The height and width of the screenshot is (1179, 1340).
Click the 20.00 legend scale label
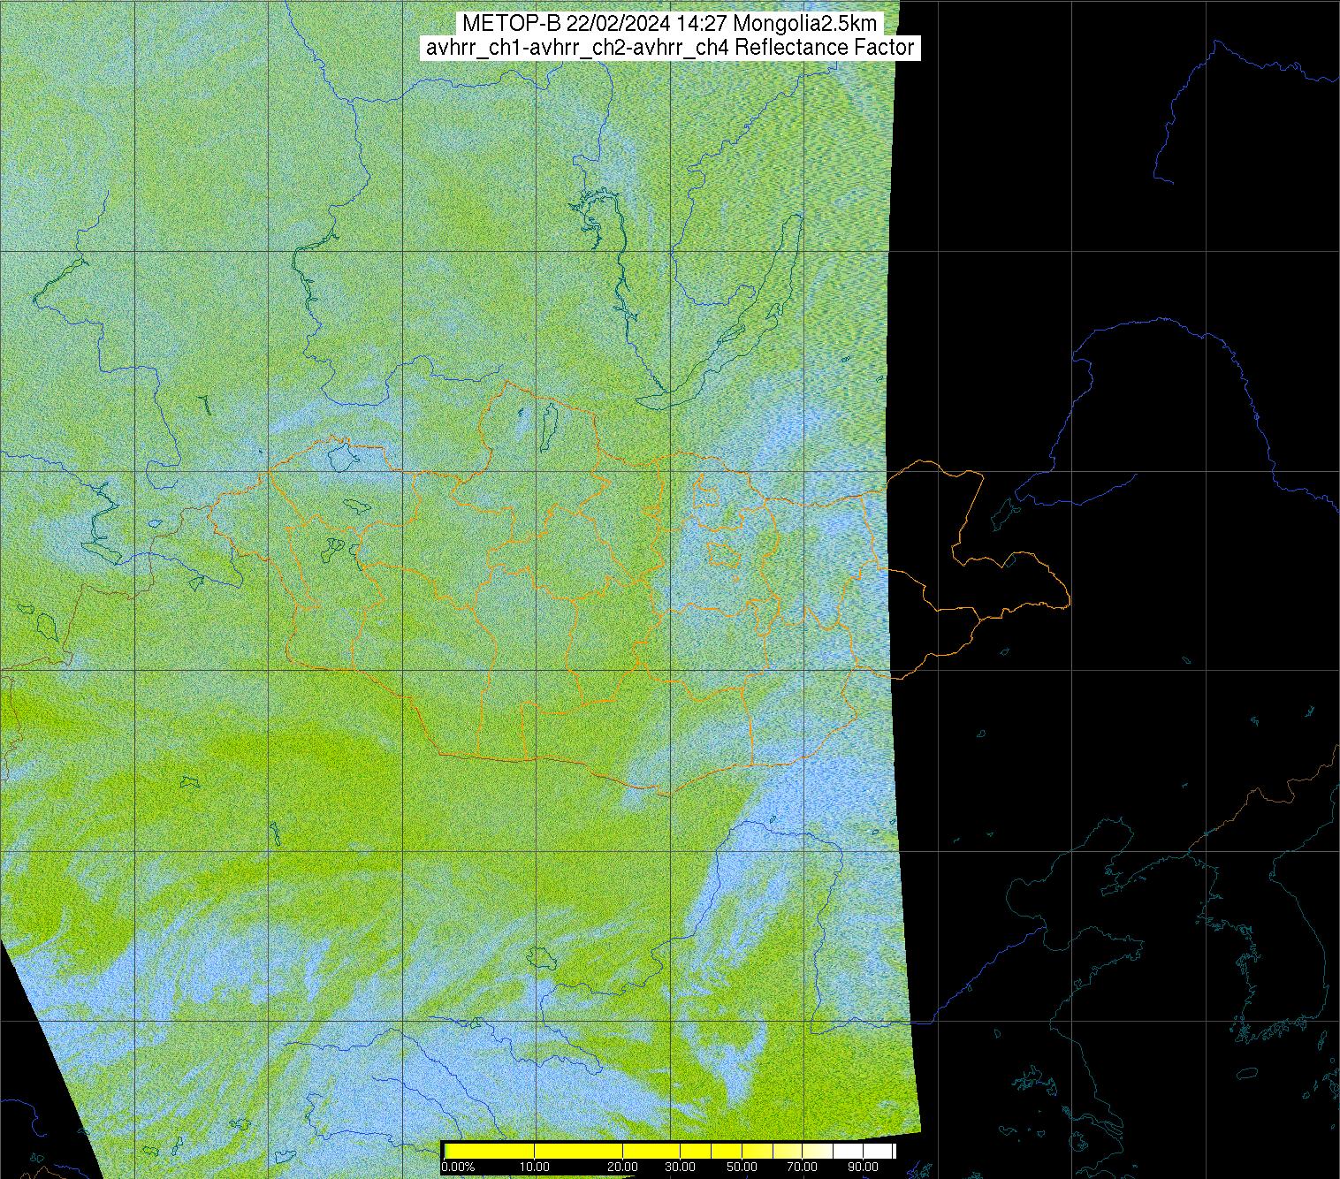(622, 1168)
